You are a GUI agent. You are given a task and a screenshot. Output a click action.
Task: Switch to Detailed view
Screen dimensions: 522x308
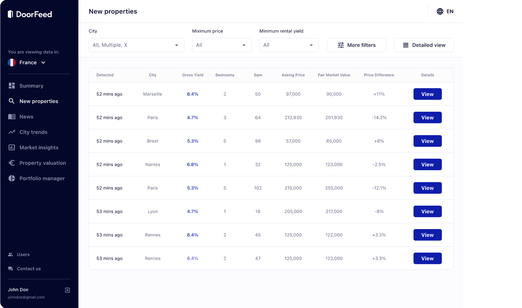424,45
